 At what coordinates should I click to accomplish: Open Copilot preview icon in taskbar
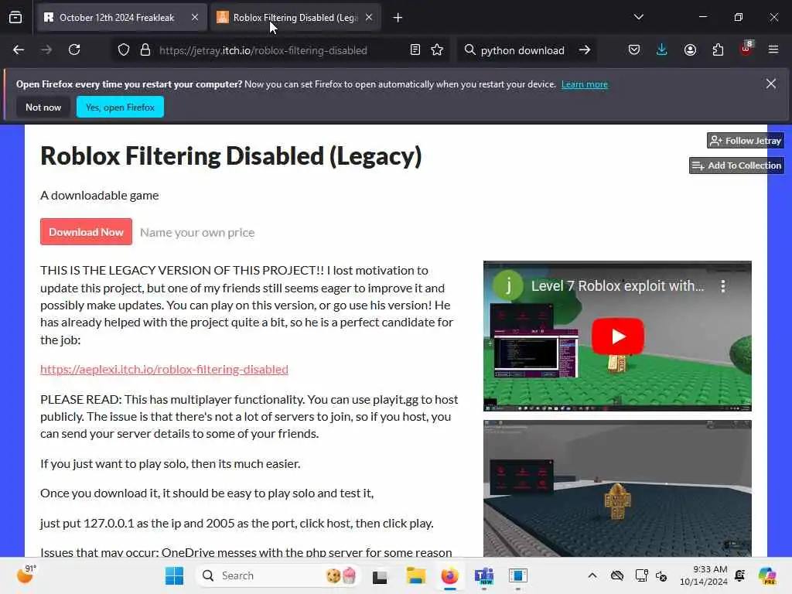[766, 575]
